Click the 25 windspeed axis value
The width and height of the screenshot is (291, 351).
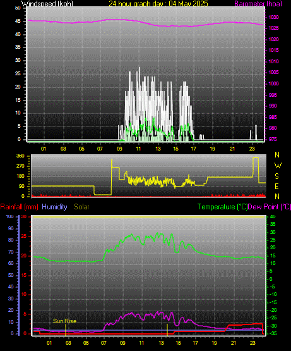click(x=18, y=73)
